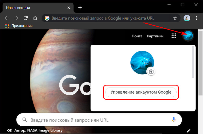The image size is (203, 134).
Task: Open the Почта link
Action: (x=137, y=36)
